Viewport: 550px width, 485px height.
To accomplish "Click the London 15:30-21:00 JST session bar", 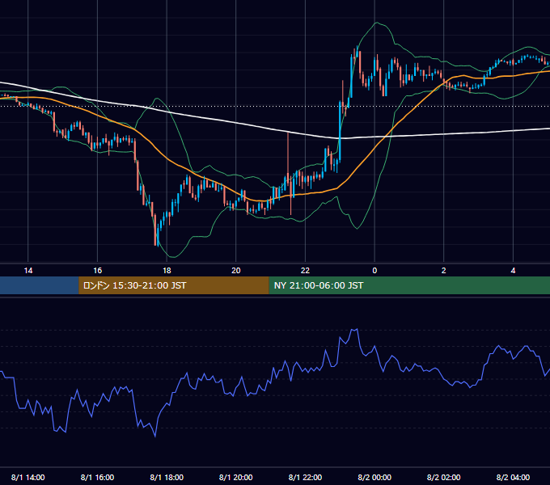I will click(x=174, y=285).
